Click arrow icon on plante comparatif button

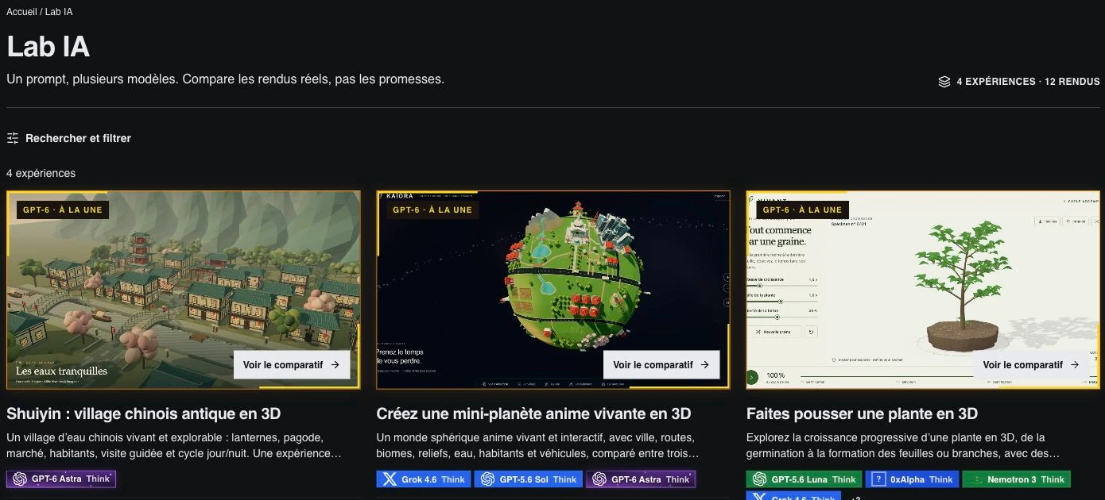(x=1075, y=365)
